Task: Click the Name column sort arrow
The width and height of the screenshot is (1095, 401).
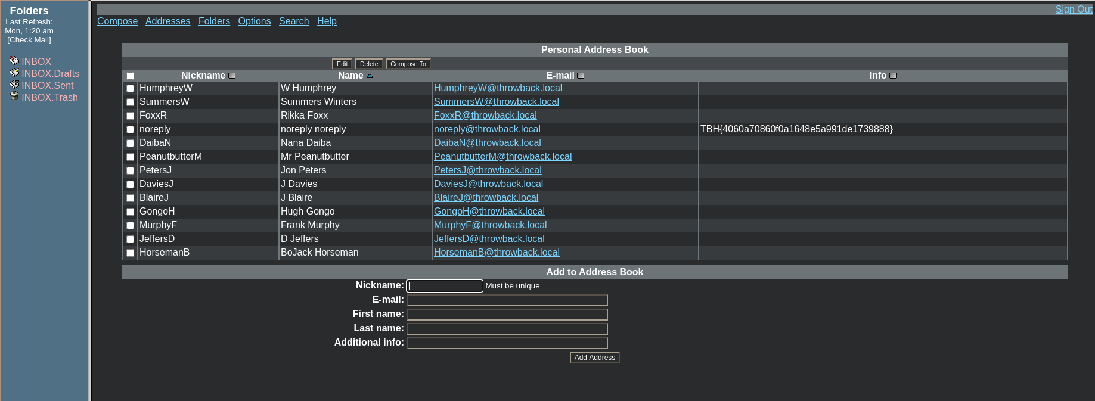Action: [370, 76]
